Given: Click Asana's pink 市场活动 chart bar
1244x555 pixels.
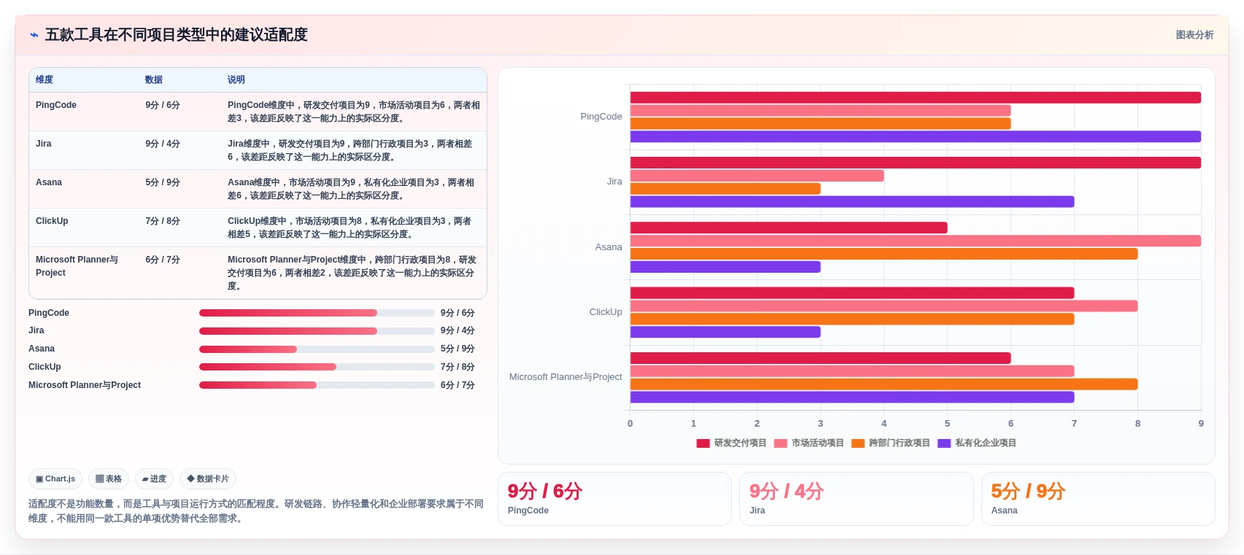Looking at the screenshot, I should tap(916, 241).
